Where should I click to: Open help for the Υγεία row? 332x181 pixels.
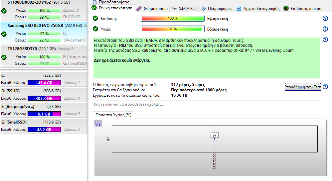coord(325,29)
